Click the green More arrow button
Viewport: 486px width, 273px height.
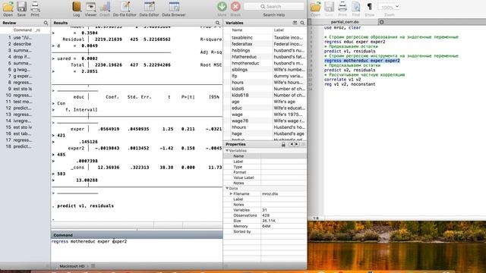[x=222, y=7]
